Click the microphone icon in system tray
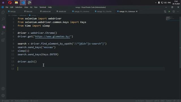181x102 pixels. (x=159, y=3)
